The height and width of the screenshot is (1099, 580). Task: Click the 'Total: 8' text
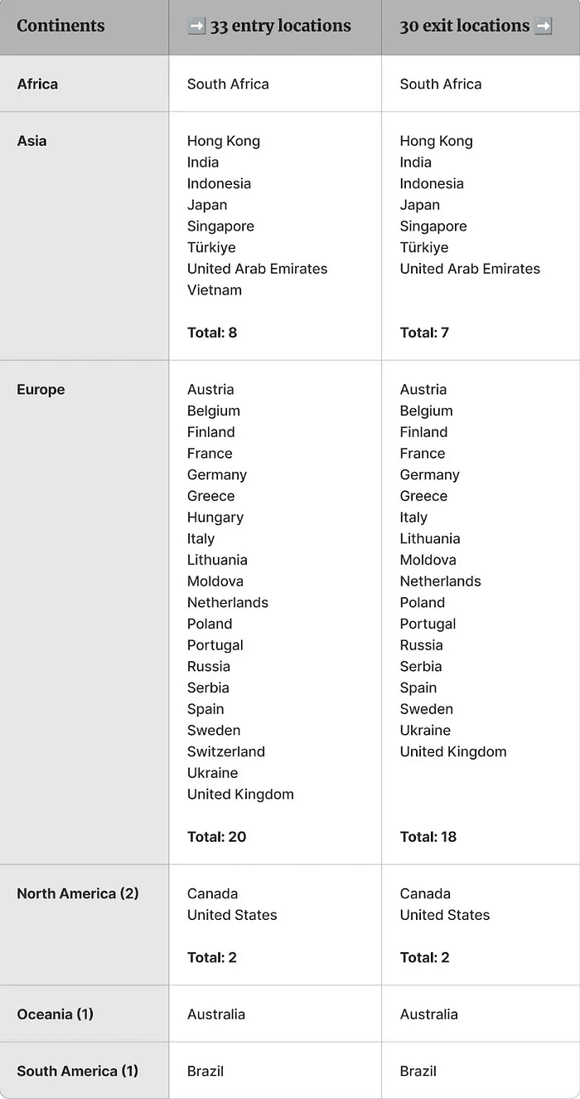pyautogui.click(x=212, y=333)
